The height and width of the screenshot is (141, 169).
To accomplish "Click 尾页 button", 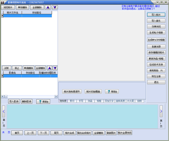I will coord(56,133).
